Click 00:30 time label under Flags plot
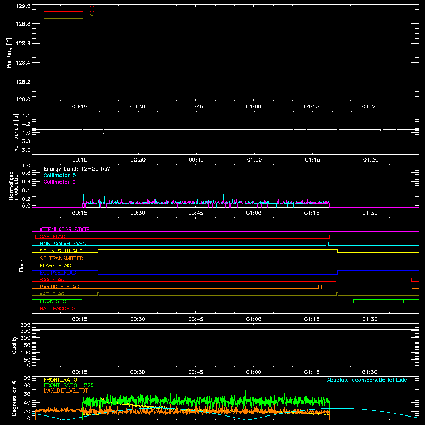The image size is (425, 425). tap(138, 319)
